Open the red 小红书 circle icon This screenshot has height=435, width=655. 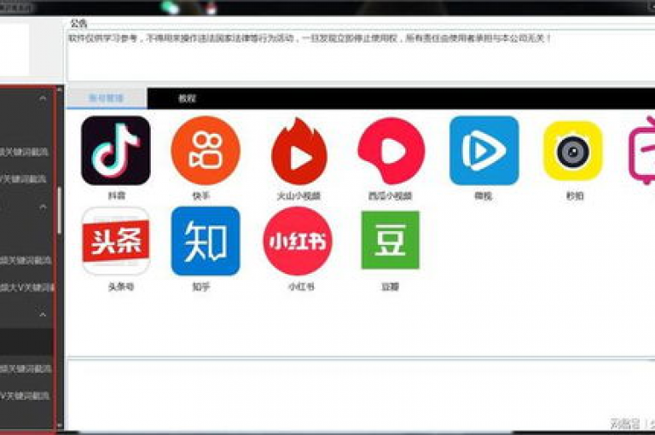[298, 241]
